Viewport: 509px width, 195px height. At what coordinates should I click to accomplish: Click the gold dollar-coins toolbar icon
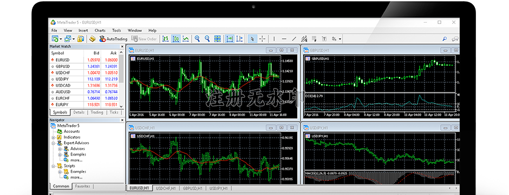(x=81, y=39)
